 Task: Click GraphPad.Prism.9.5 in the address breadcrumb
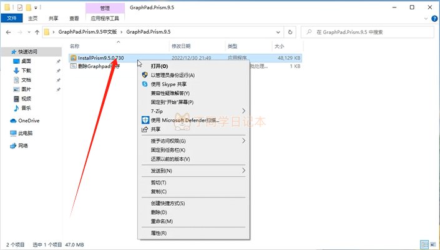tap(149, 32)
